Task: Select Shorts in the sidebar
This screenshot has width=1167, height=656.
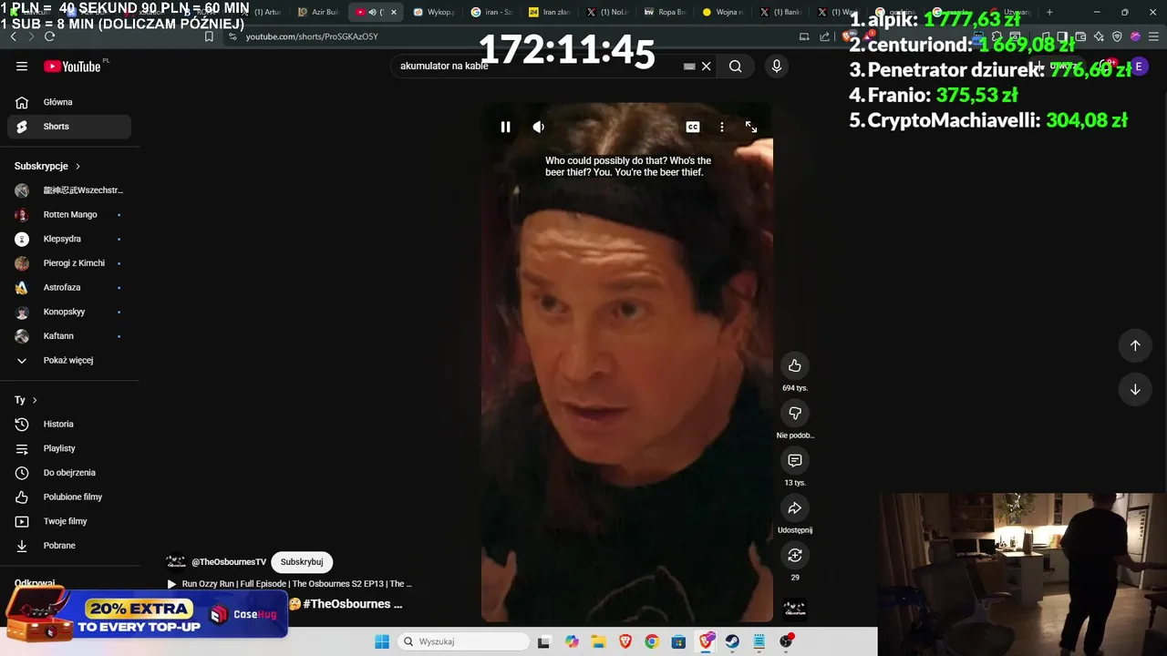Action: pos(69,127)
